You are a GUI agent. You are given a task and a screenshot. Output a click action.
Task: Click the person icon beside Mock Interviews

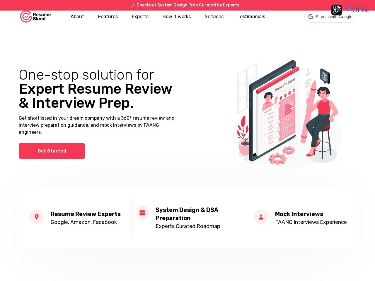point(261,217)
